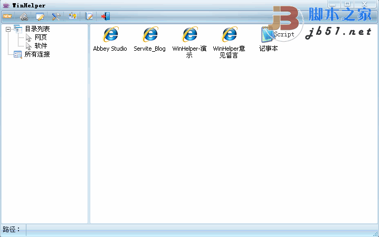
Task: Close the WinHelper window
Action: (365, 4)
